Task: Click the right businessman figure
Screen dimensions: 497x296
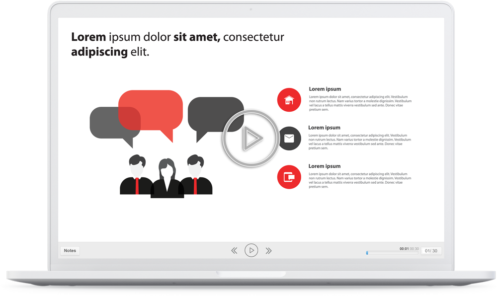Action: [x=195, y=176]
